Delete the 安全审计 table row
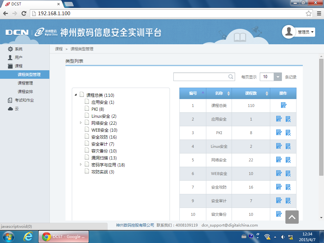The height and width of the screenshot is (243, 324). (288, 201)
